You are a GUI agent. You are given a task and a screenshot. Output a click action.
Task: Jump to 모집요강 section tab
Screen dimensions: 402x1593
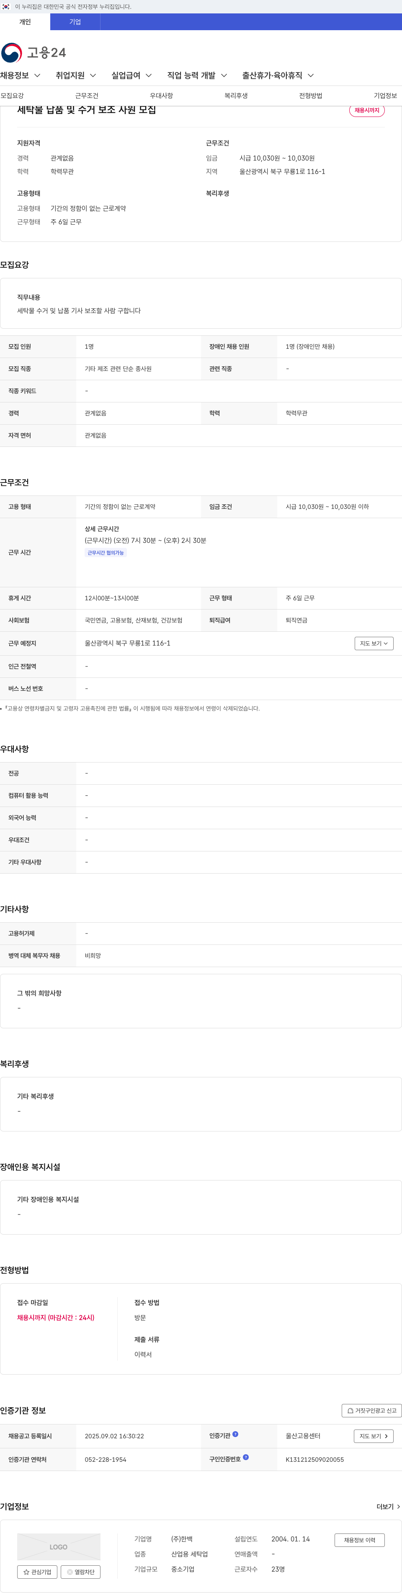pos(12,96)
